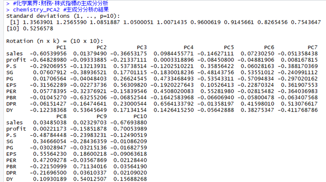The height and width of the screenshot is (182, 326).
Task: Click the DPR label beside -0.06151427
Action: pyautogui.click(x=11, y=104)
